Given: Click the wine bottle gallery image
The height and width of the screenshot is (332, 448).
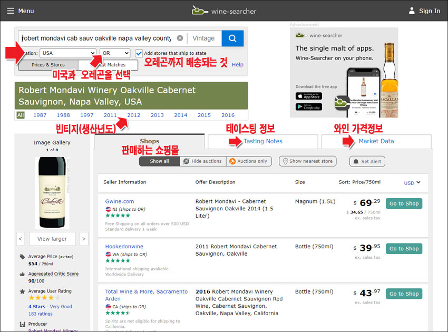Looking at the screenshot, I should 52,193.
